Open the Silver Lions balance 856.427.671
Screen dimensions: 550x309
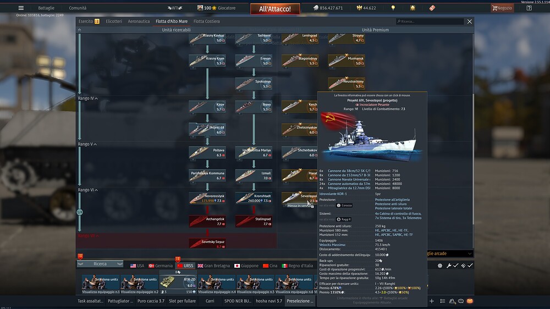point(328,8)
